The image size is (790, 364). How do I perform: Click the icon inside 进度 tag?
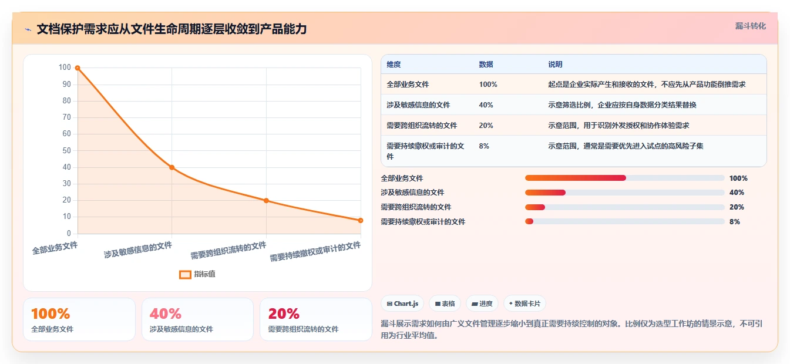pyautogui.click(x=475, y=304)
